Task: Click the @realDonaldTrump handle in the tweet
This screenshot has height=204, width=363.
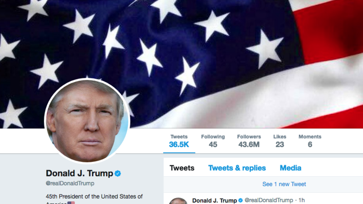Action: tap(269, 200)
